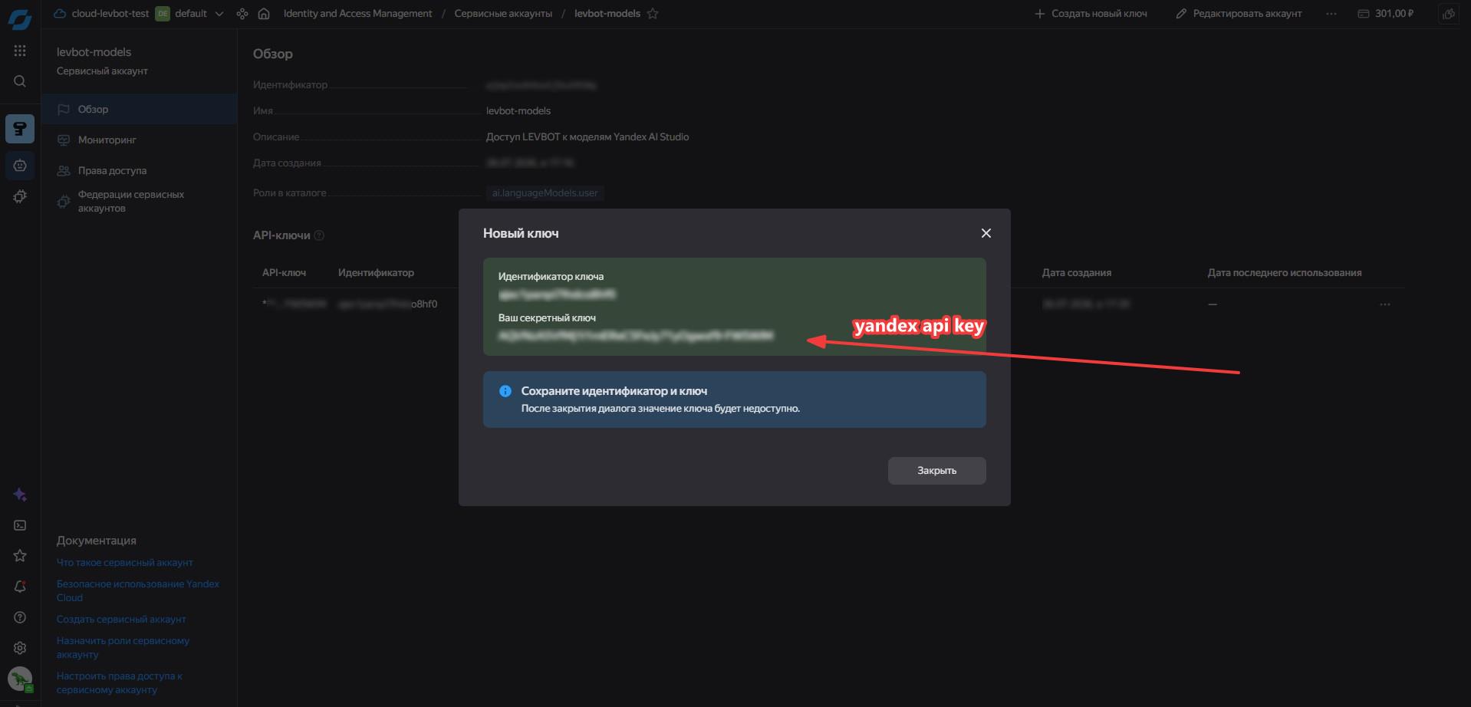Screen dimensions: 1471x707
Task: Open the Мониторинг section
Action: [140, 140]
